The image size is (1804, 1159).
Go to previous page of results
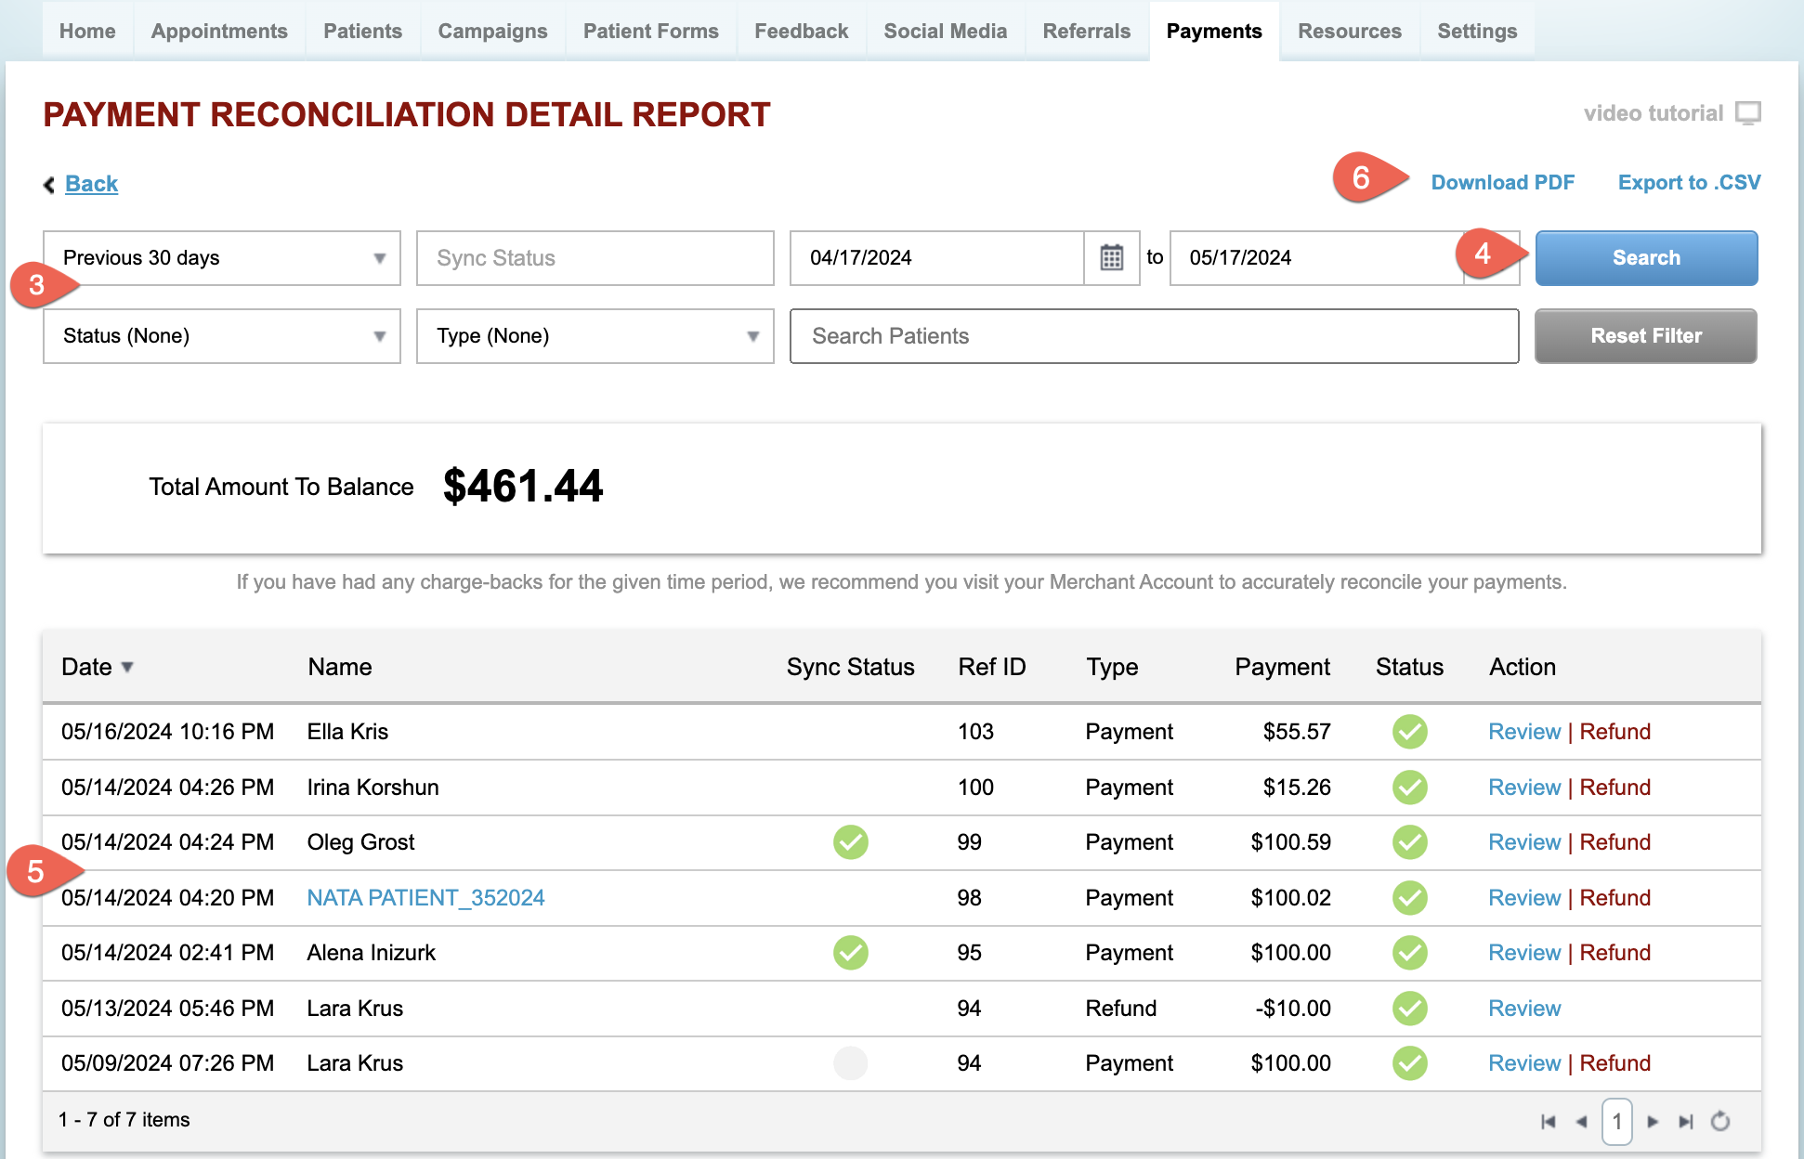[x=1581, y=1122]
